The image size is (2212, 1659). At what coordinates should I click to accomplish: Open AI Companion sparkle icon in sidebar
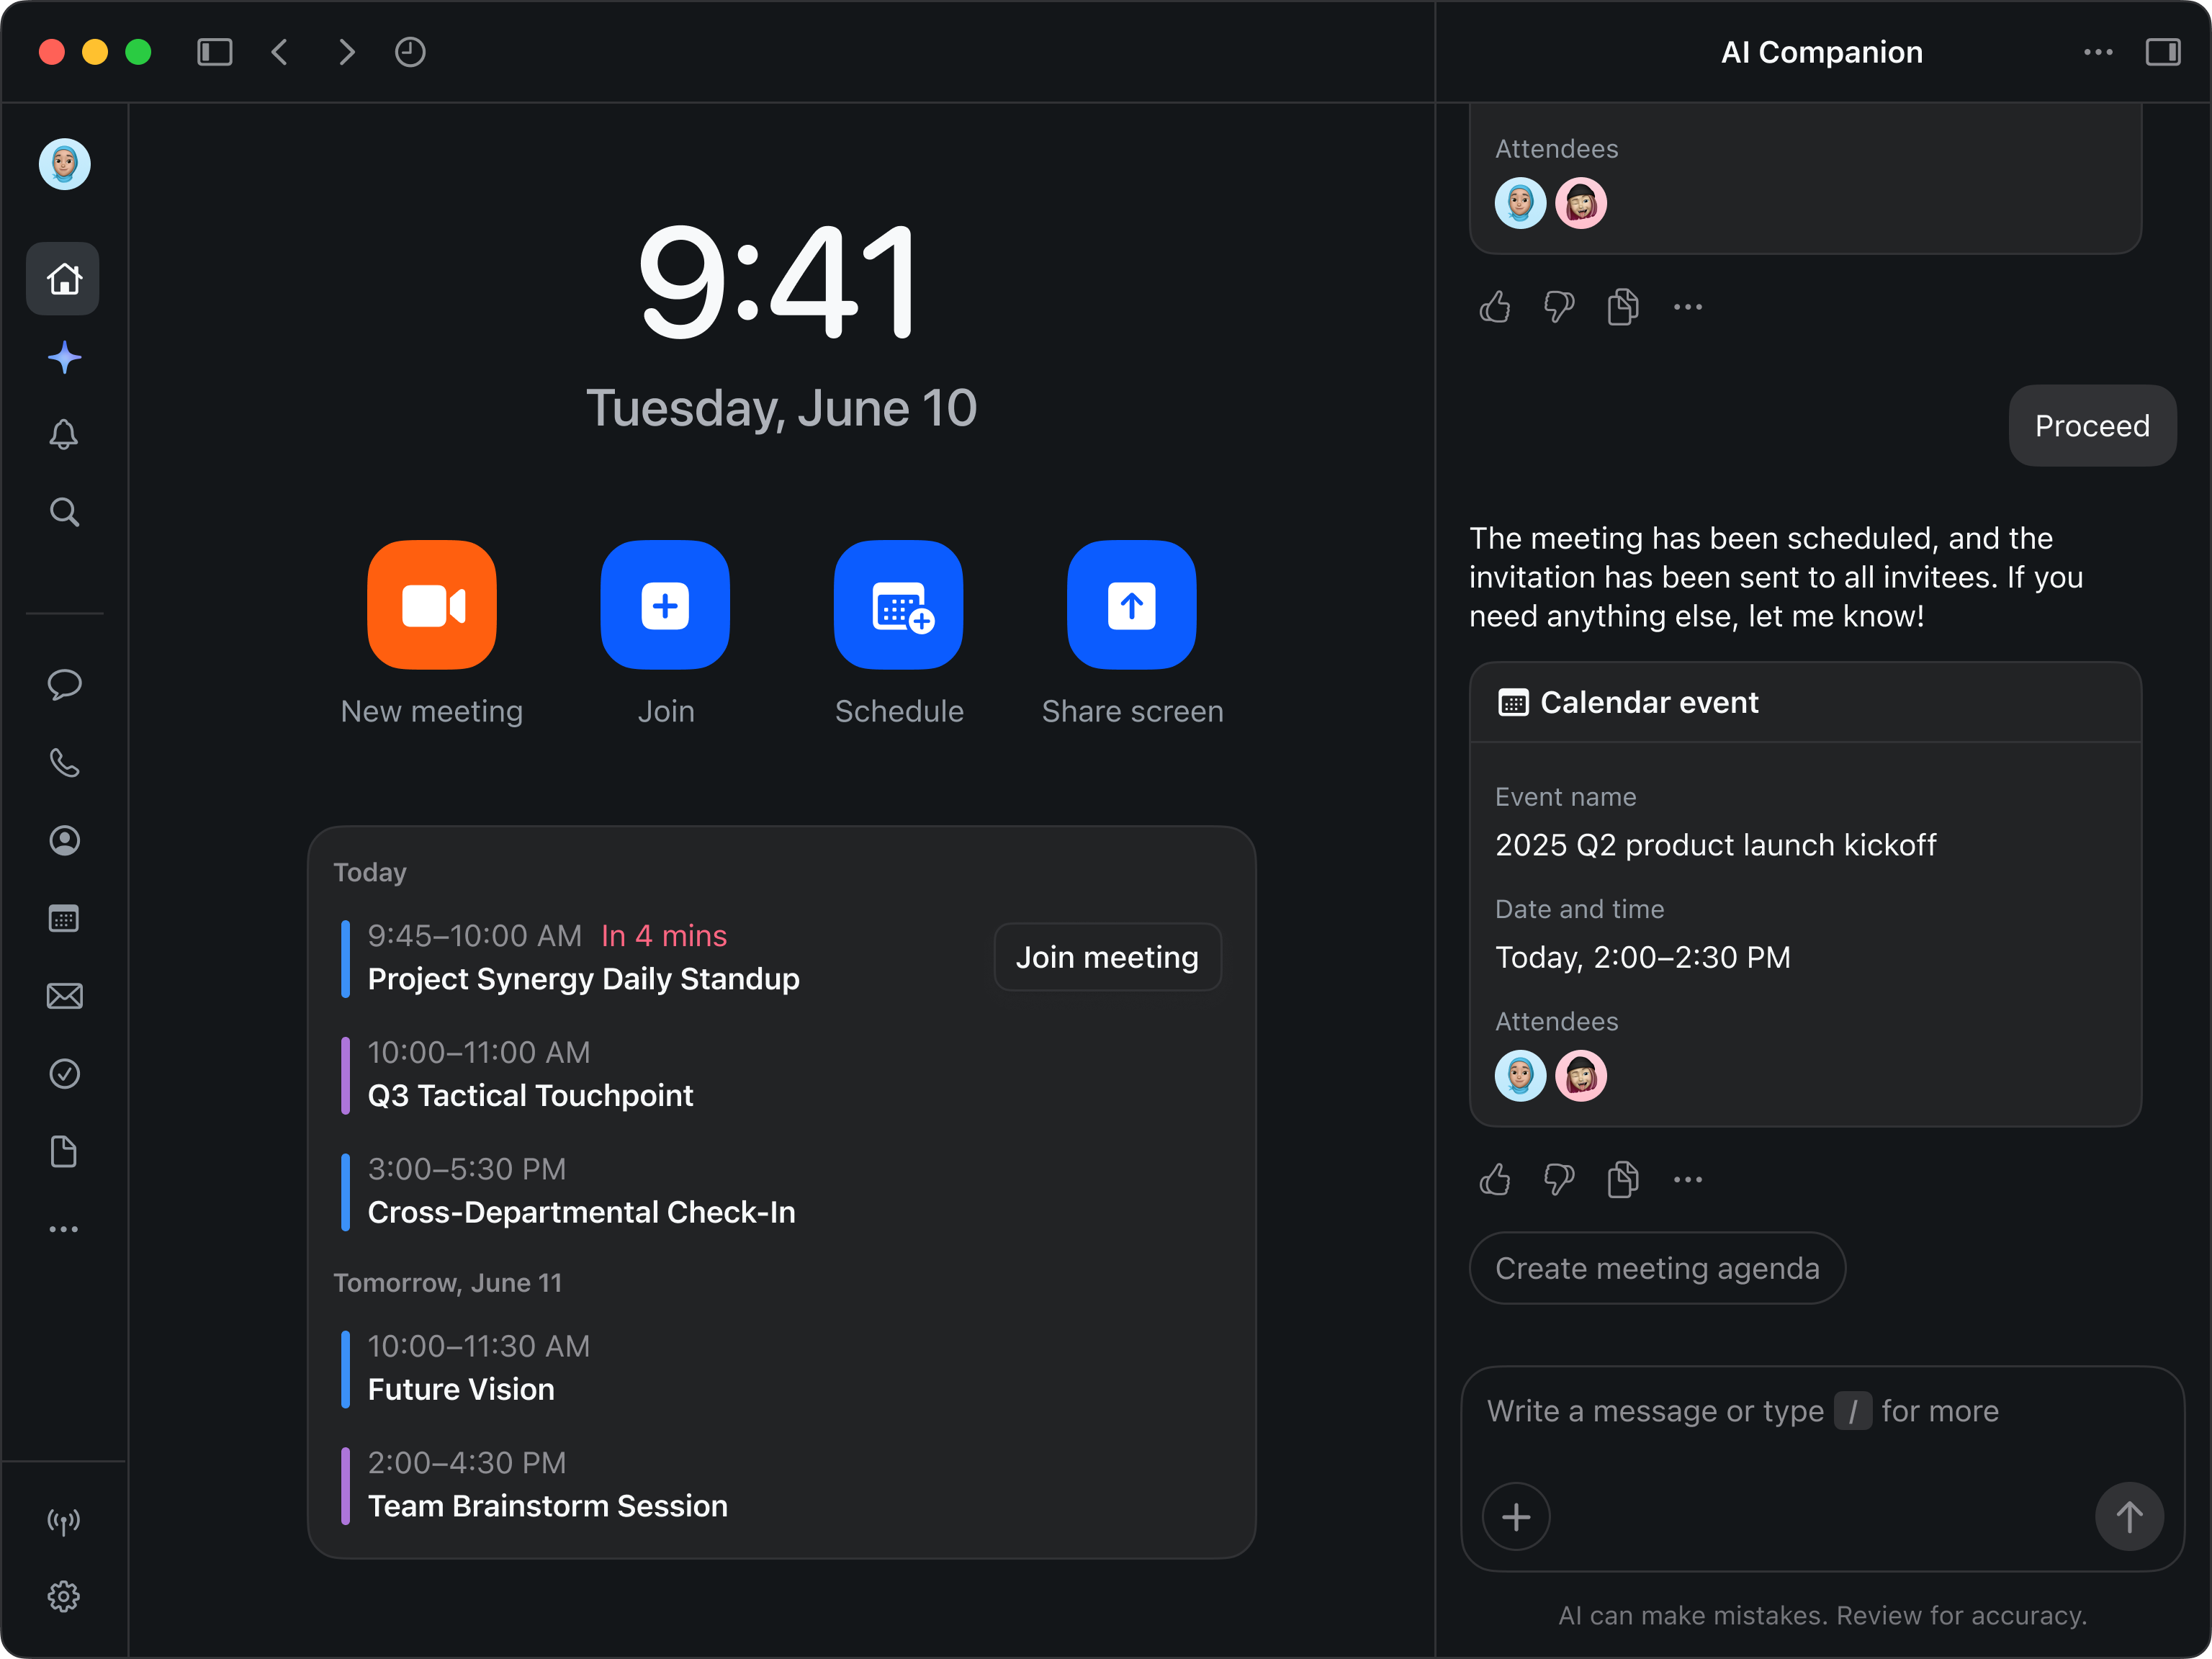[x=63, y=357]
